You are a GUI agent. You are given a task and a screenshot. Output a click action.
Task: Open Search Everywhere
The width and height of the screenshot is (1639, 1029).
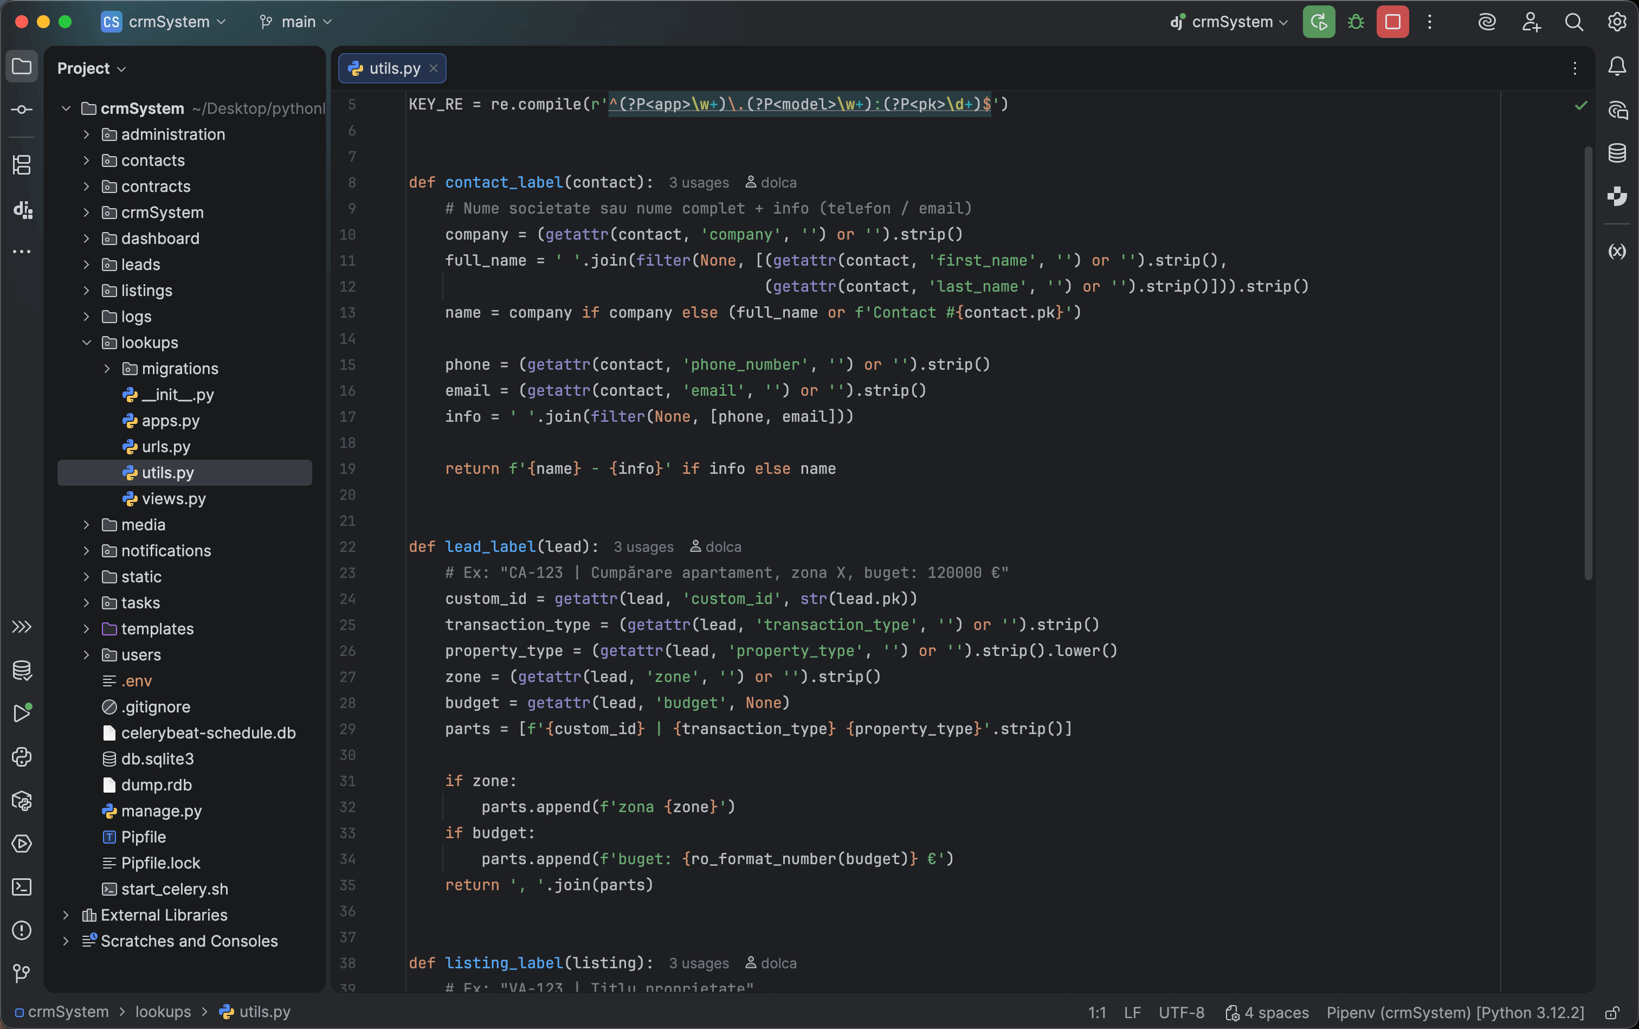1573,21
